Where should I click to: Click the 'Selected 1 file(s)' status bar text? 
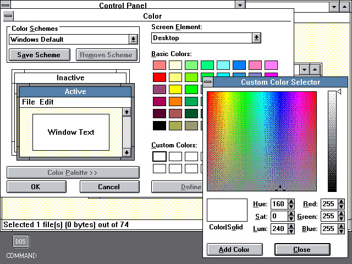point(66,225)
